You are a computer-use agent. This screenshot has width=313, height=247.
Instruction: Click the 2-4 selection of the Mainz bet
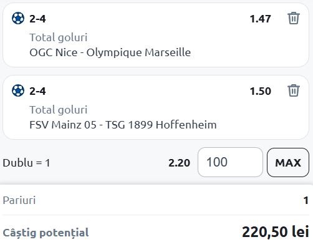(x=37, y=91)
